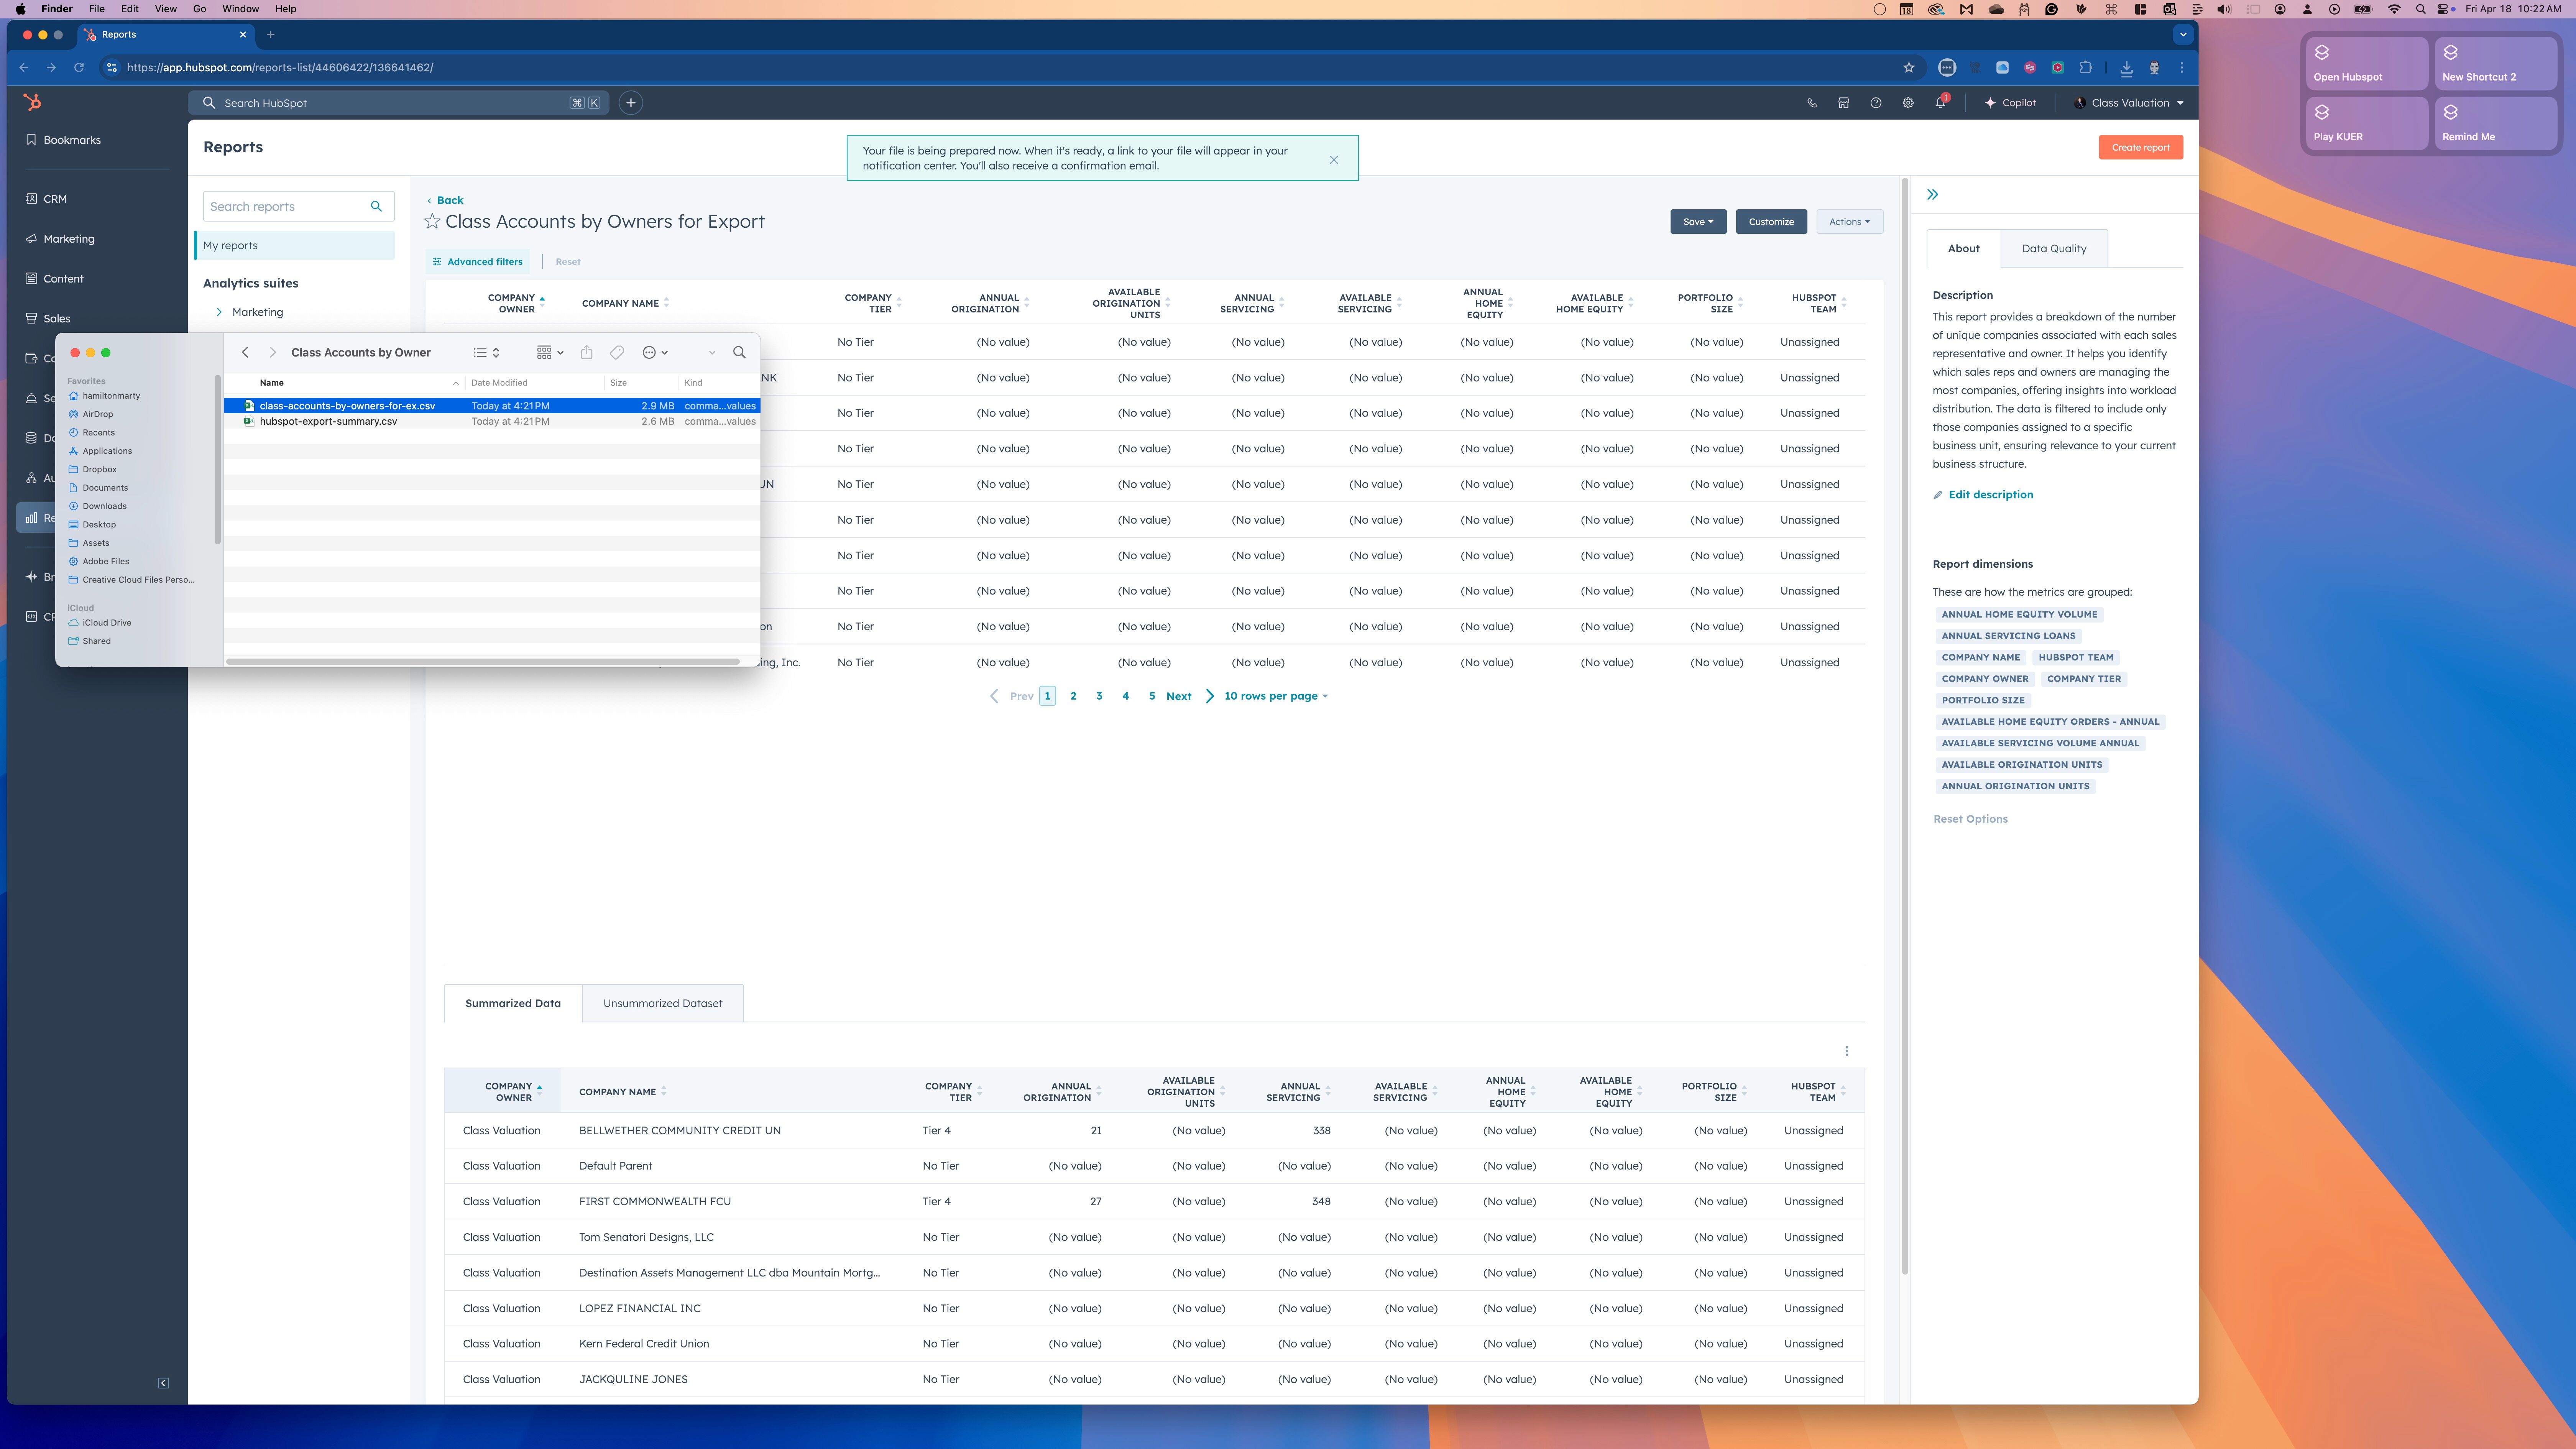Screen dimensions: 2576x1449
Task: Expand the Marketing analytics suite
Action: click(x=219, y=312)
